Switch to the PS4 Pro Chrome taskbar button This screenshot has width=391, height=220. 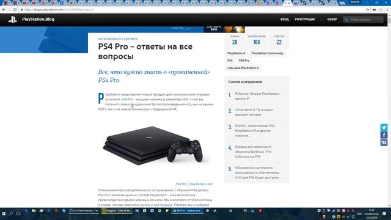(x=188, y=211)
